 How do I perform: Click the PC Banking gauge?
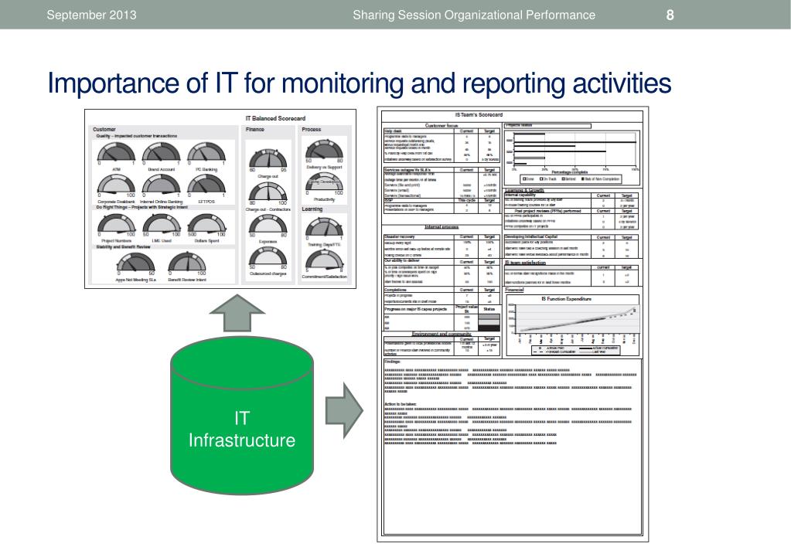pos(206,153)
